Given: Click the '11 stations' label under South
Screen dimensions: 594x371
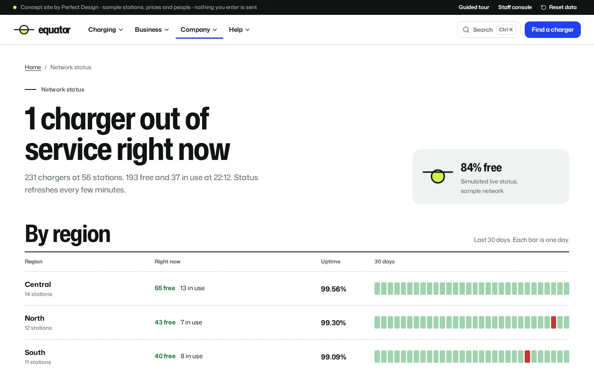Looking at the screenshot, I should point(38,362).
